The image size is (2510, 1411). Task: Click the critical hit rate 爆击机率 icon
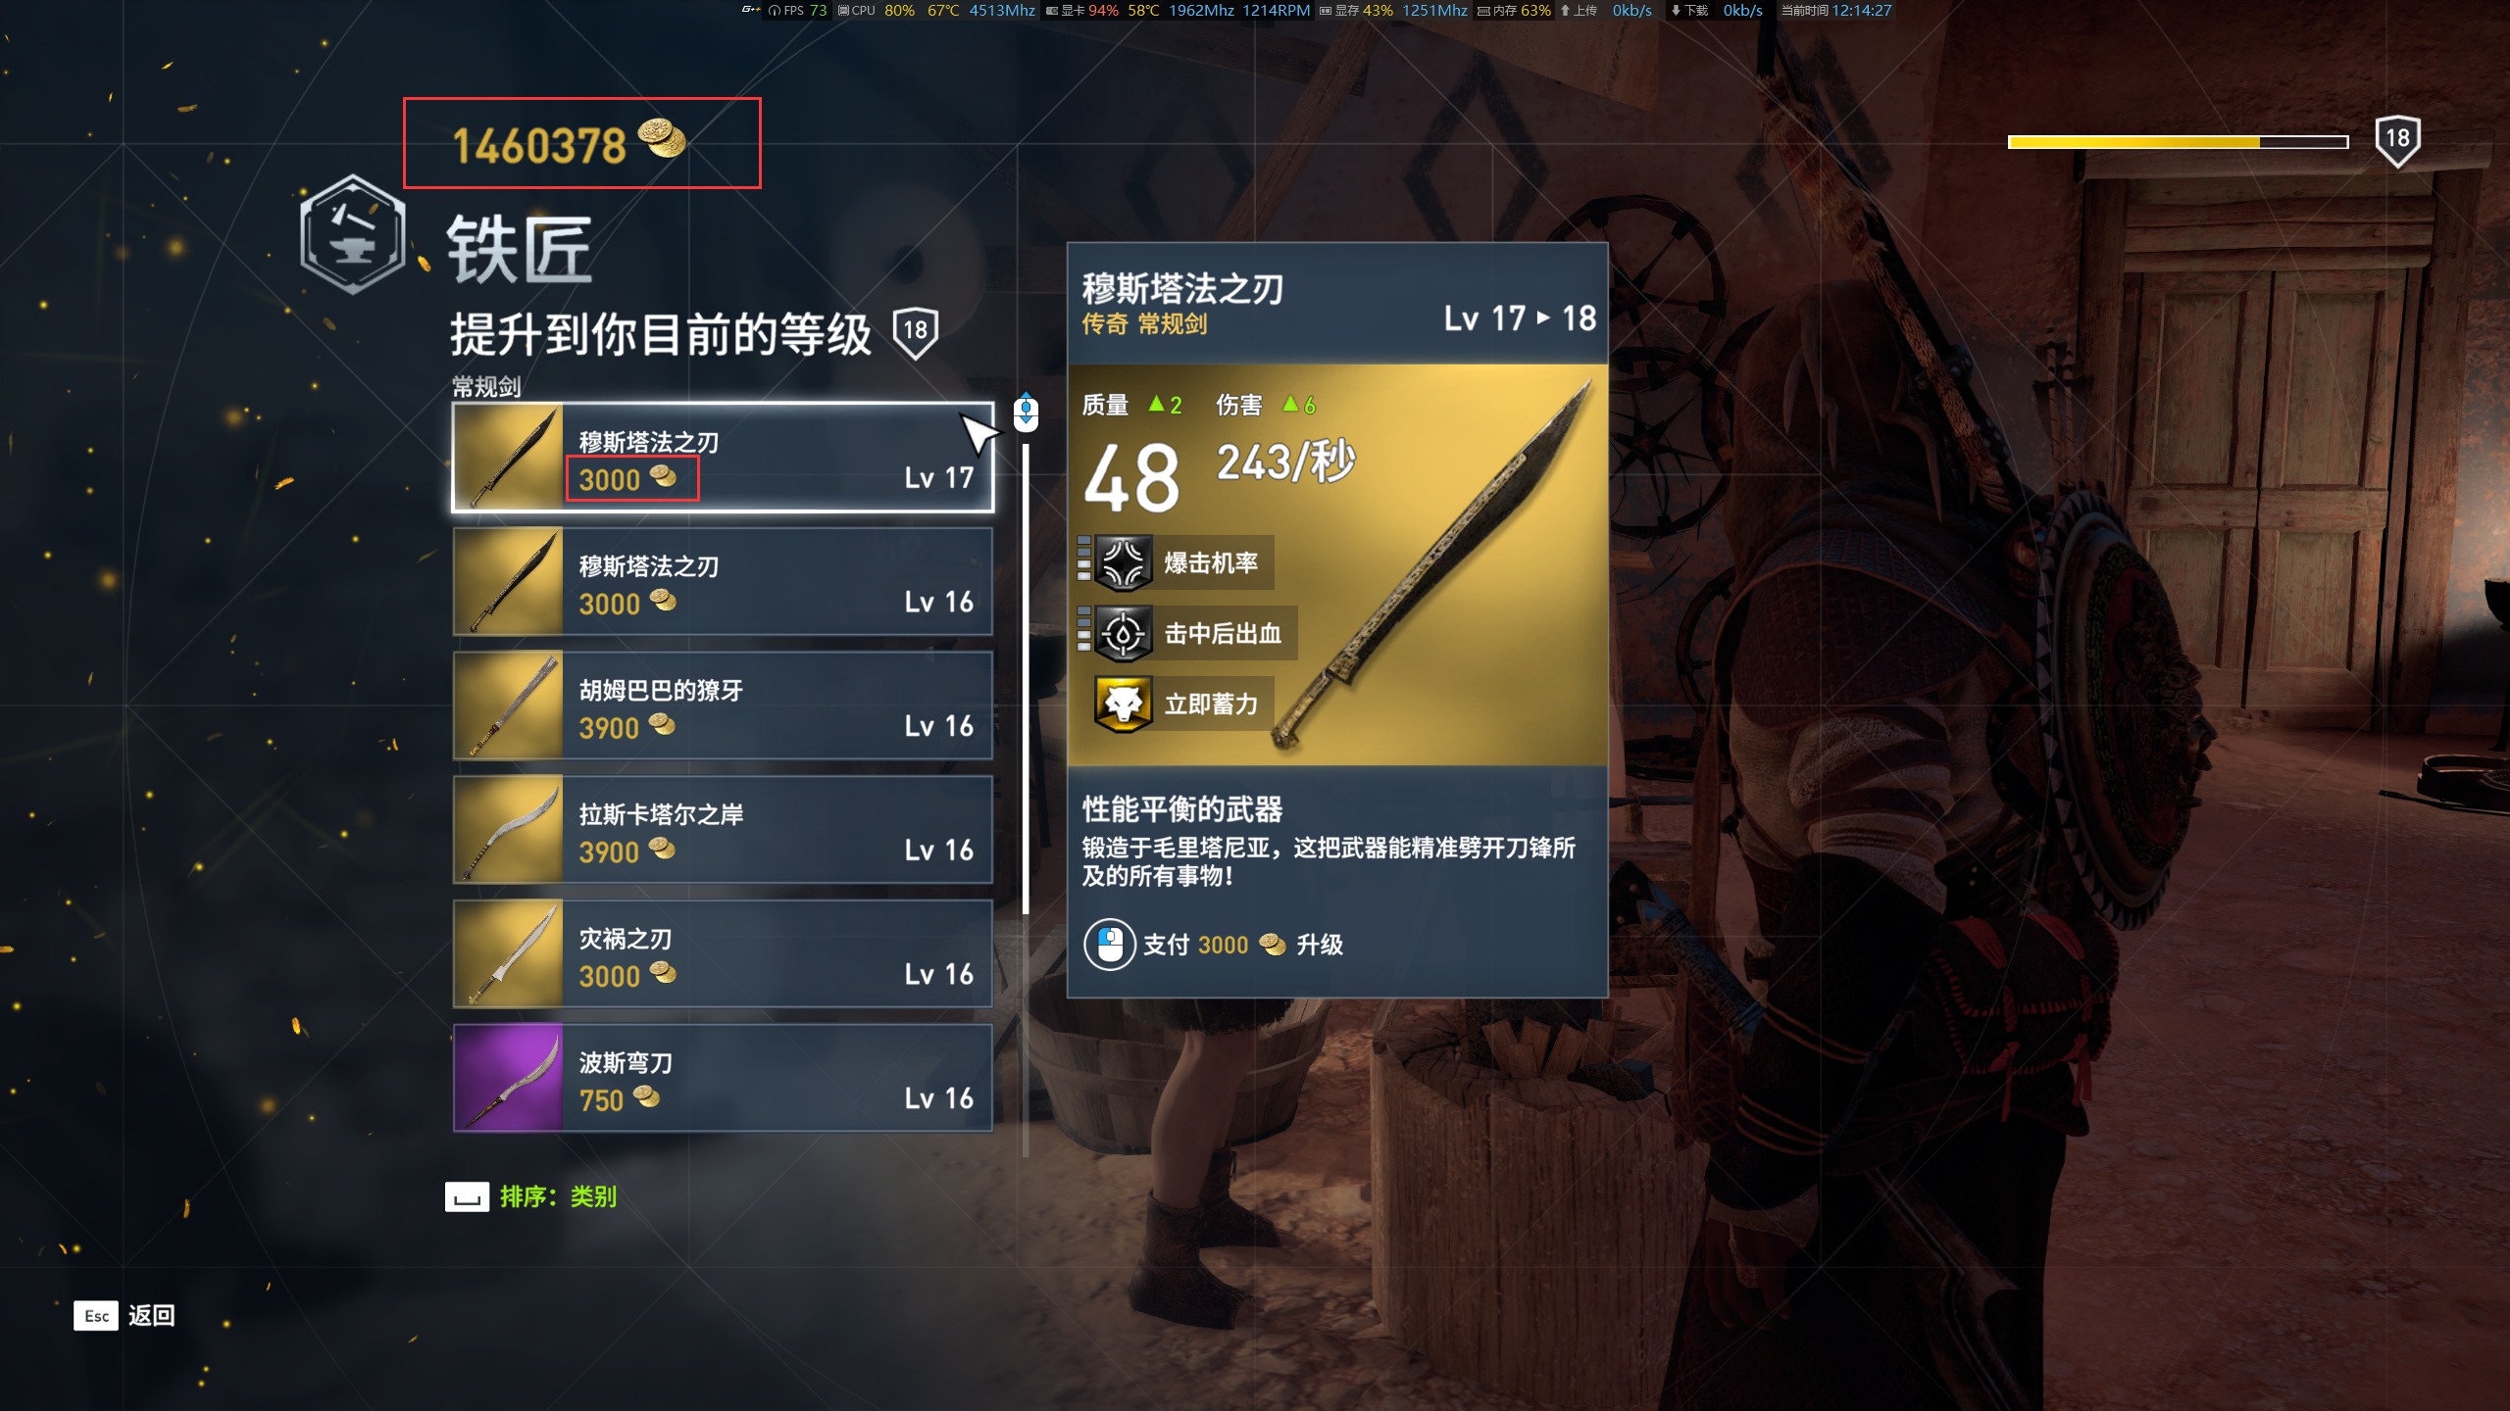(x=1123, y=562)
